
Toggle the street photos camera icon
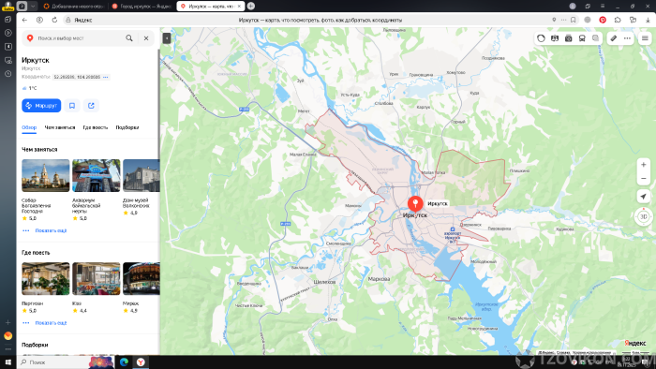click(568, 38)
